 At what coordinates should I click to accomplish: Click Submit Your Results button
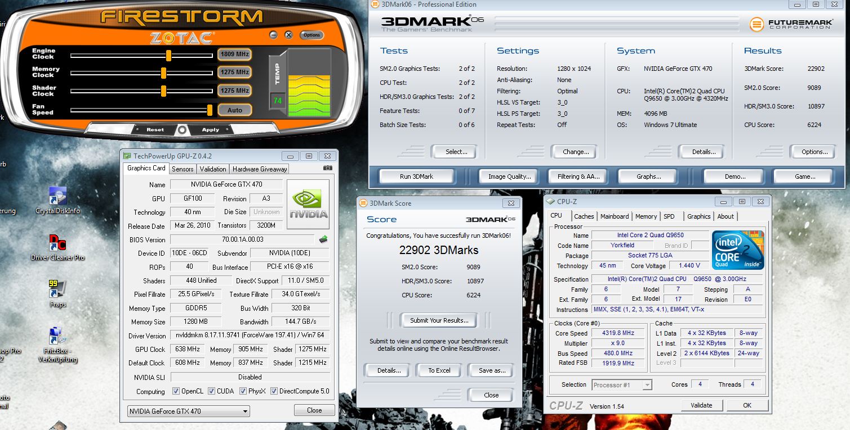(439, 320)
